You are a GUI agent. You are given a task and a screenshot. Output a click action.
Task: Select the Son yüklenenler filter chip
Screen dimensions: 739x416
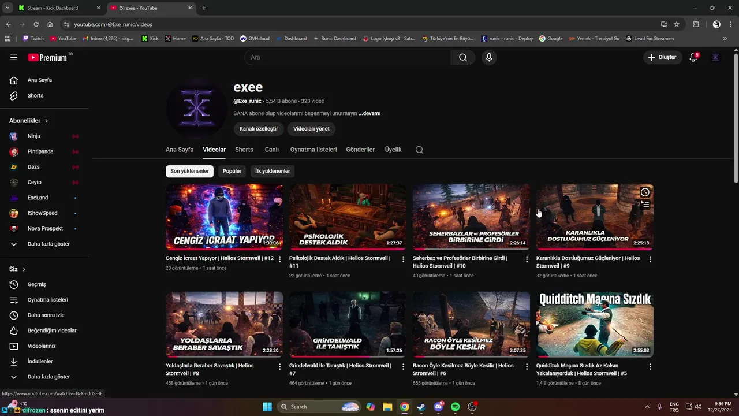189,171
